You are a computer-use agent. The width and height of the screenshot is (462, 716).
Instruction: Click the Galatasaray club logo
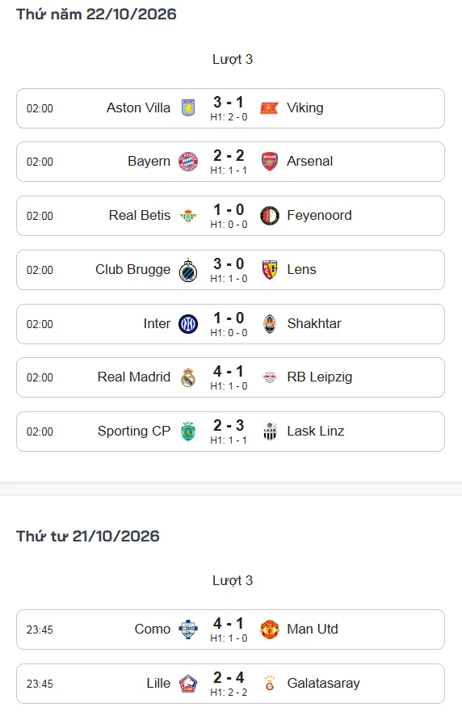coord(270,683)
